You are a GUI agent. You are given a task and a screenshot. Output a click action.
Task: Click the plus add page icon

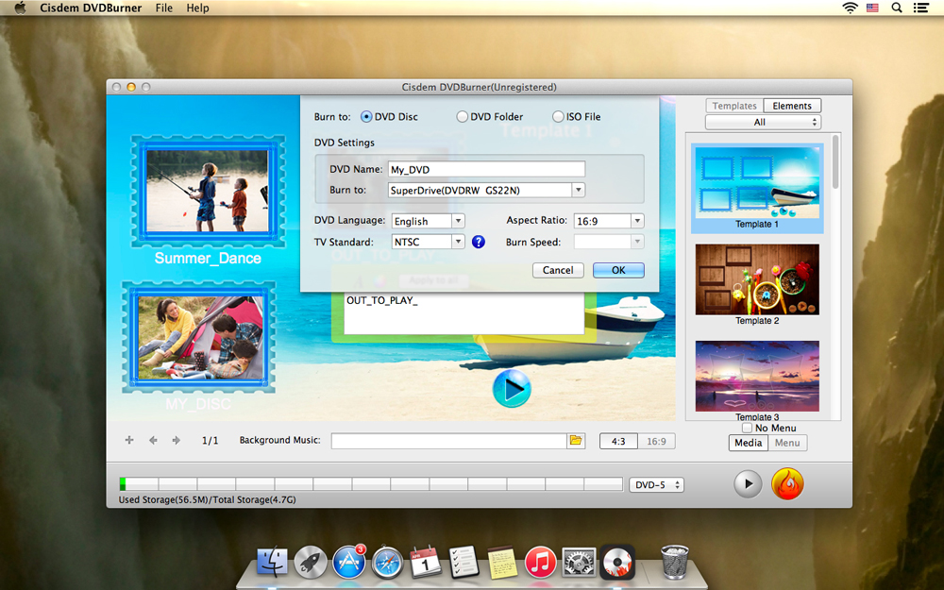pyautogui.click(x=129, y=441)
